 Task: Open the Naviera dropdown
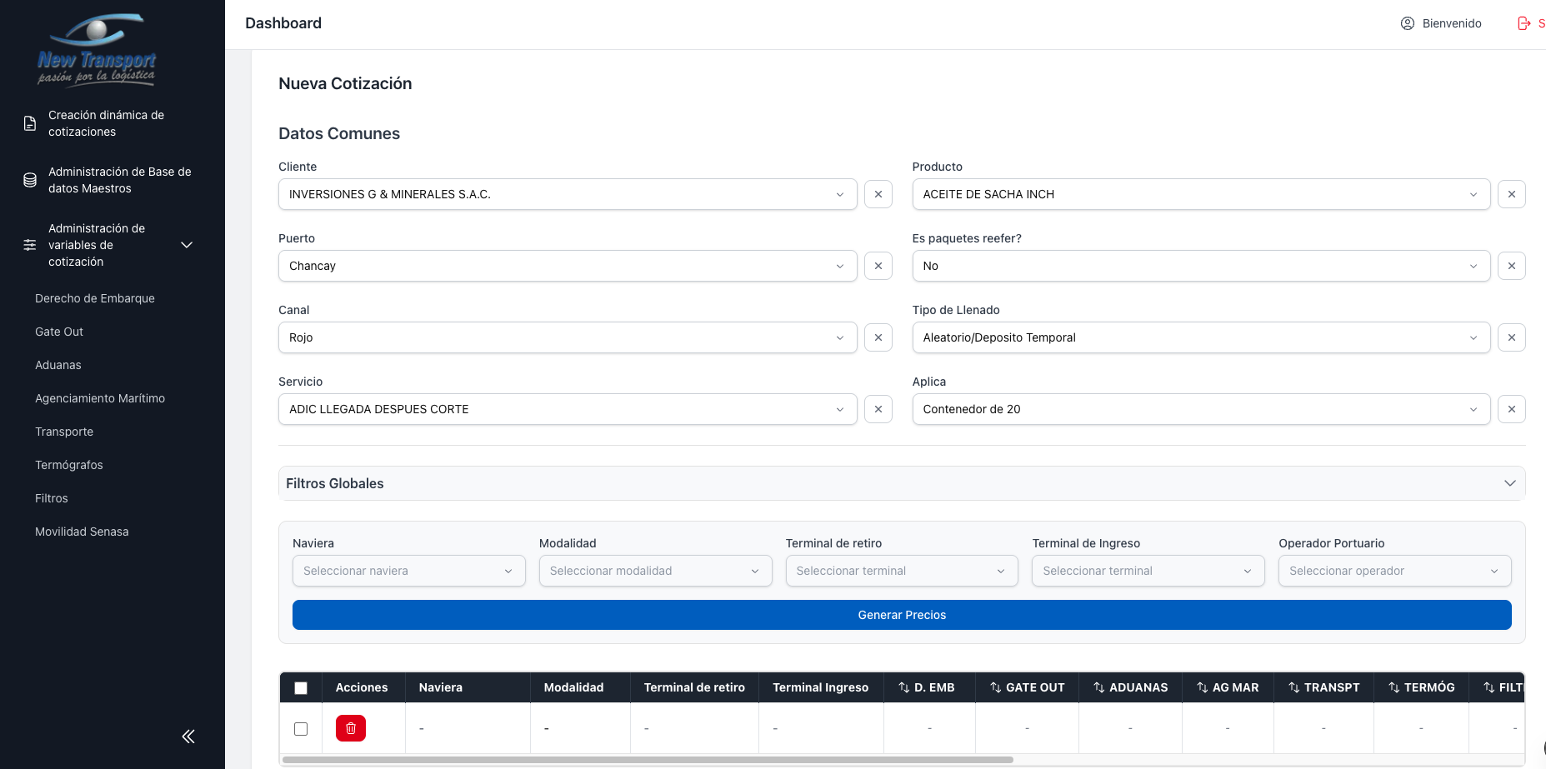click(408, 571)
